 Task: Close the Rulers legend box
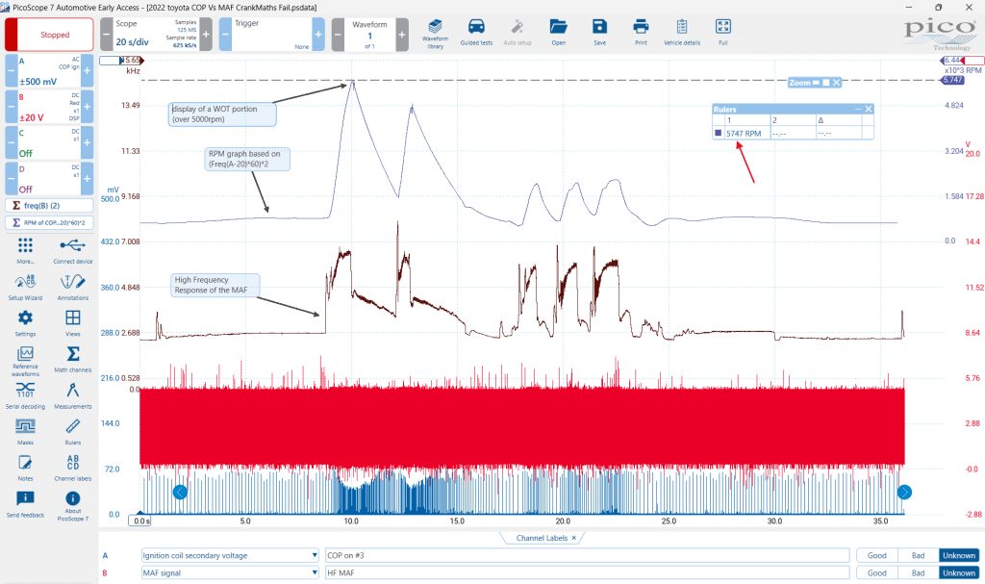[x=869, y=110]
